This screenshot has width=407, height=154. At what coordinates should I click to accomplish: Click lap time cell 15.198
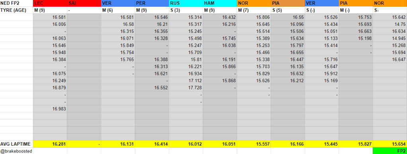point(356,38)
